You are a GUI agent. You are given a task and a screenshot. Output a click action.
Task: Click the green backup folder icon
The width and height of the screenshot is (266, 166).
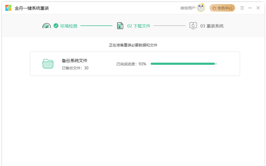pyautogui.click(x=48, y=64)
